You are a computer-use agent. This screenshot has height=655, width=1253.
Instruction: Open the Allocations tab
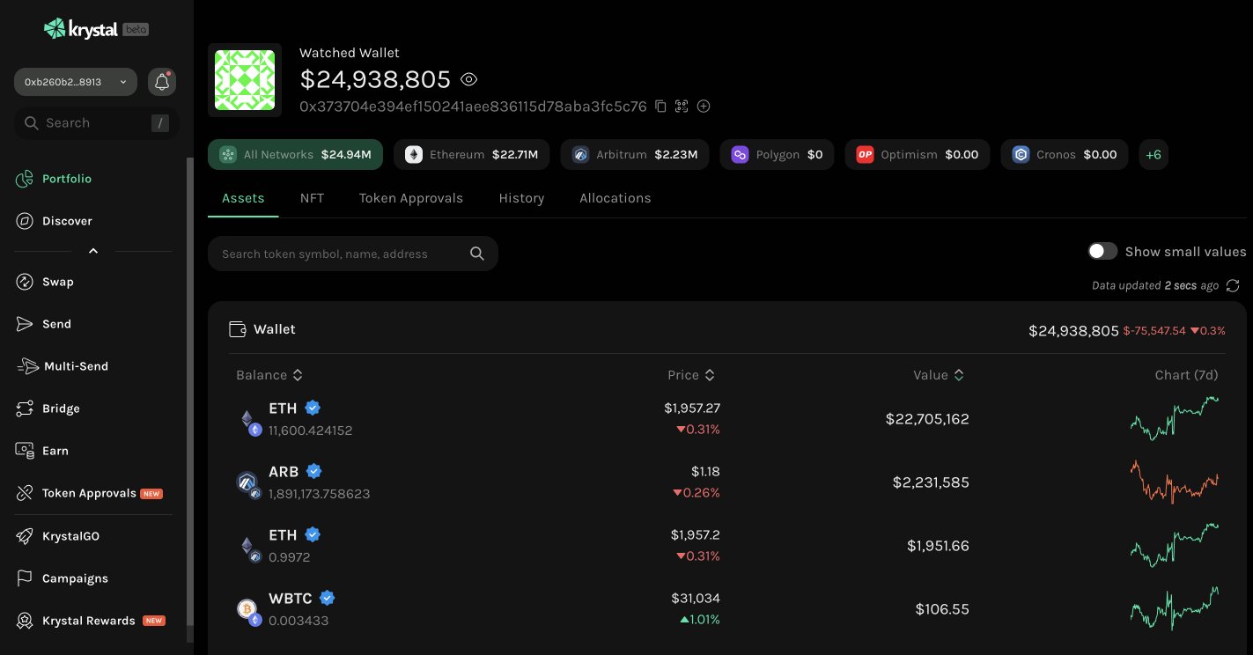coord(615,198)
